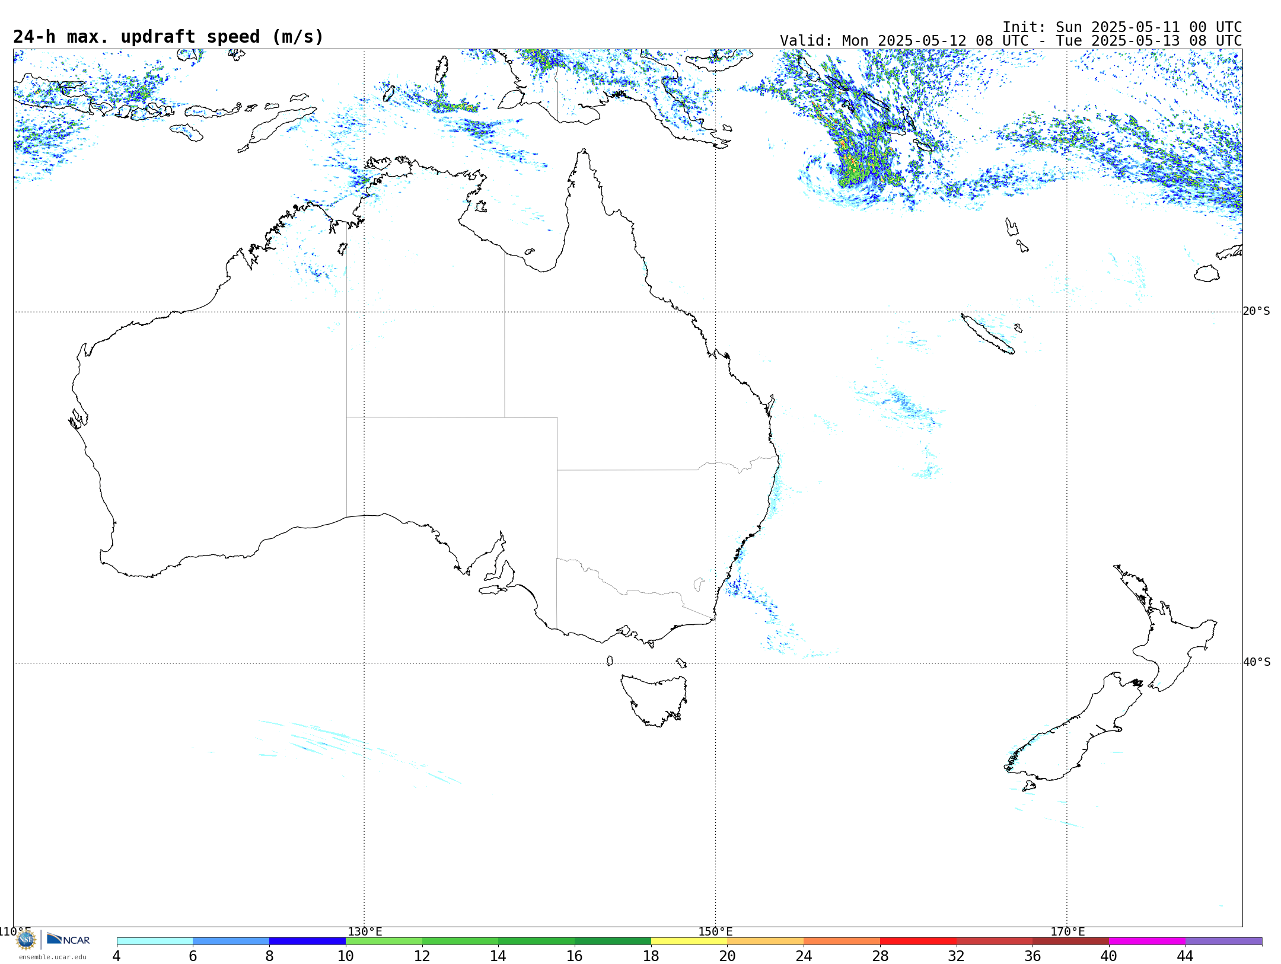Select the light cyan 4–6 color swatch

pyautogui.click(x=155, y=941)
